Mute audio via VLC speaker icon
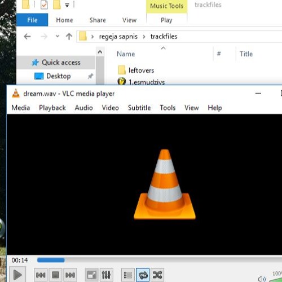The height and width of the screenshot is (282, 282). coord(262,279)
